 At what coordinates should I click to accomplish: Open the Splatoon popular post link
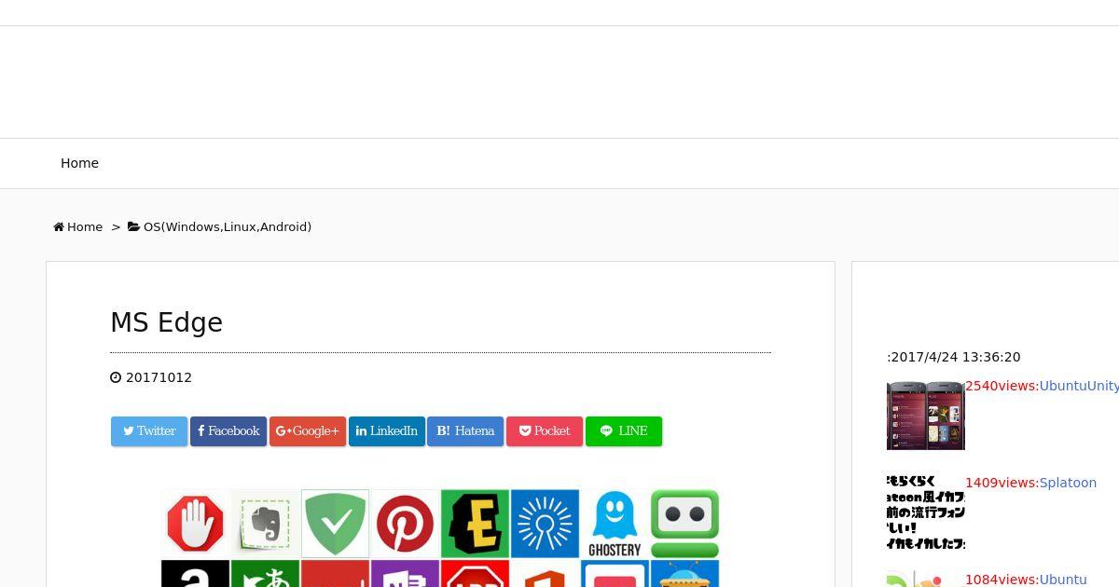(x=1068, y=483)
